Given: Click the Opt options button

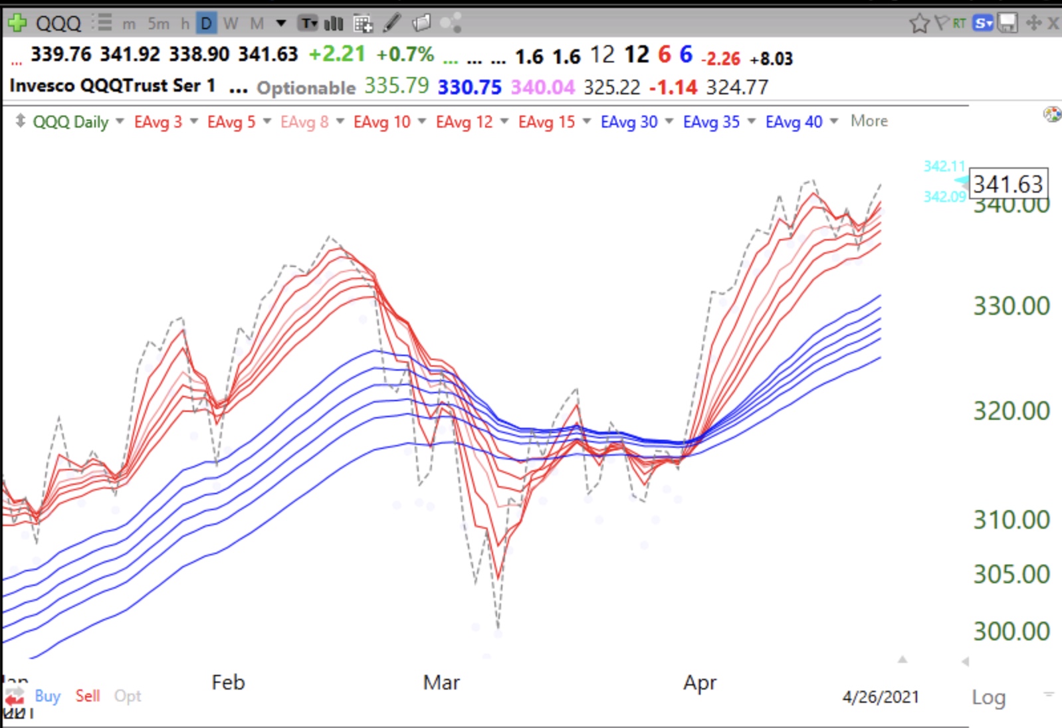Looking at the screenshot, I should click(128, 696).
